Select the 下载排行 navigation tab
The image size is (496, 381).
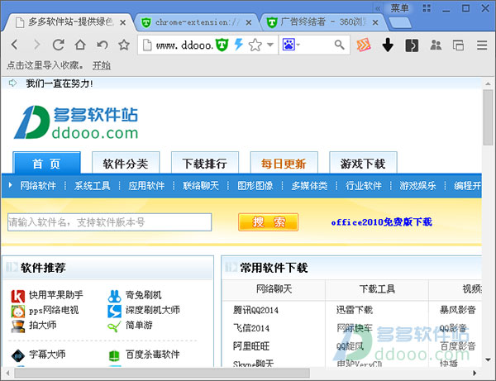[205, 163]
